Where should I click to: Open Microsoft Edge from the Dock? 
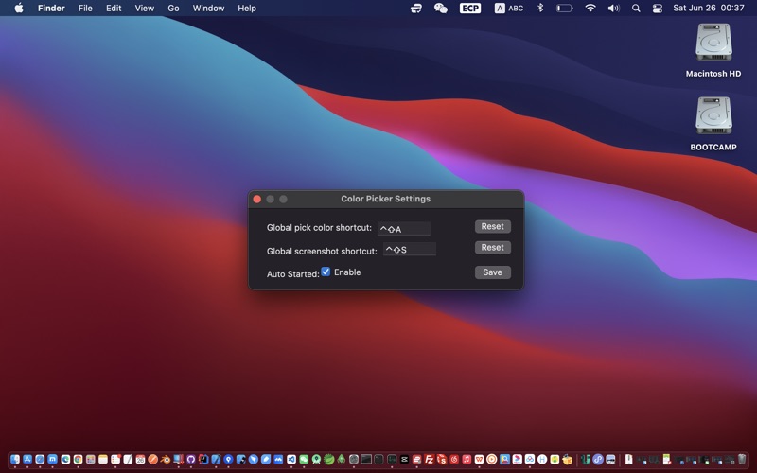tap(65, 459)
